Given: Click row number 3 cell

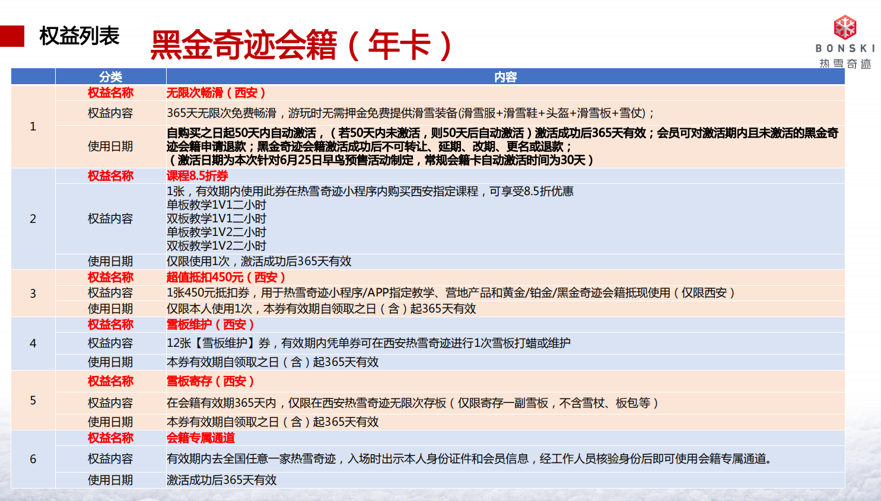Looking at the screenshot, I should (33, 293).
